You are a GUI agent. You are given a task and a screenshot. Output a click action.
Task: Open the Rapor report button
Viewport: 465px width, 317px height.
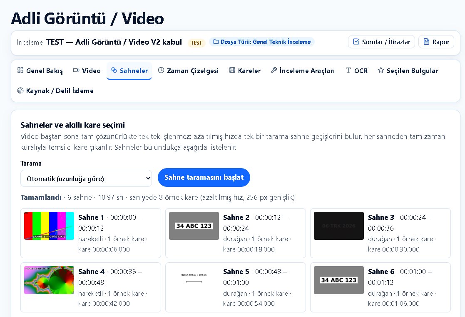tap(436, 42)
